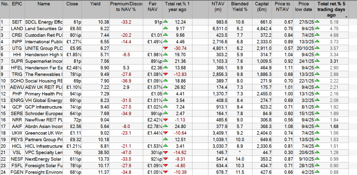Click green arrow before FGEN's 0.88 five-day return

click(317, 171)
